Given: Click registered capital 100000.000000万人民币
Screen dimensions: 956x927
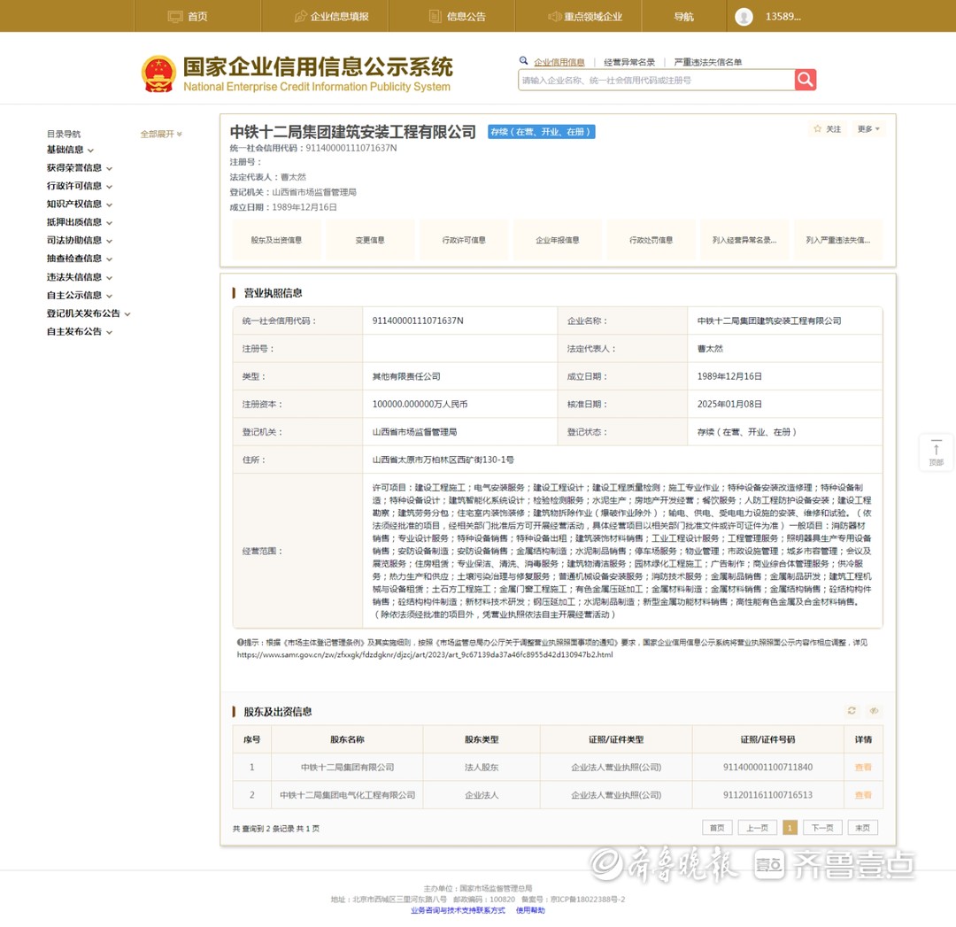Looking at the screenshot, I should pyautogui.click(x=420, y=404).
